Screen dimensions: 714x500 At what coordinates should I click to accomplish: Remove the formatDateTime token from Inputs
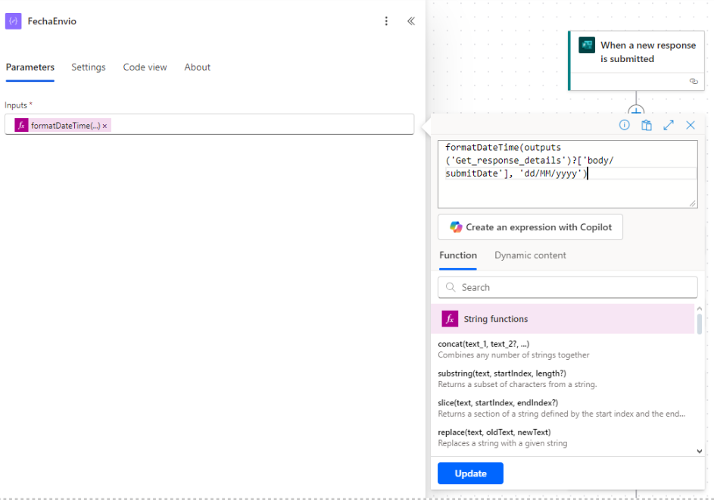(105, 126)
